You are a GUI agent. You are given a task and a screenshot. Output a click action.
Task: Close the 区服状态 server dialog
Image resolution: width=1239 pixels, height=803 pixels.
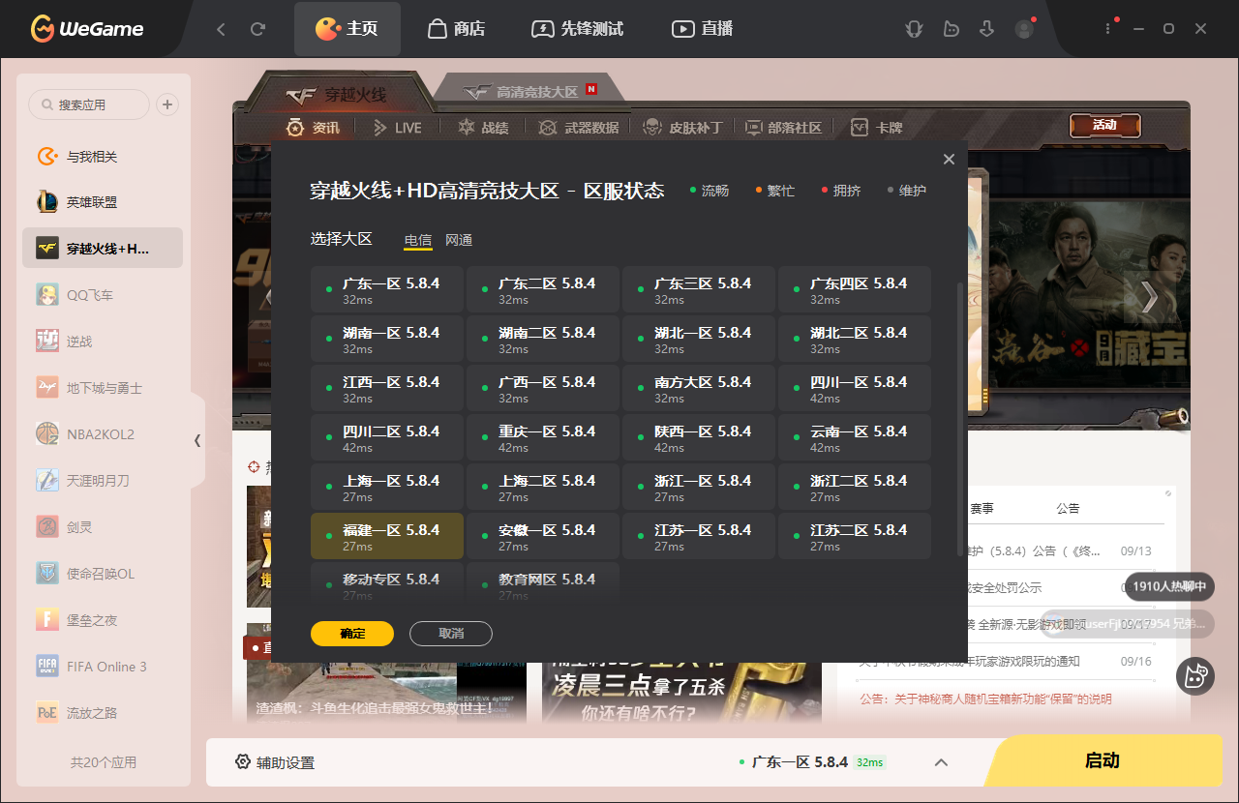tap(949, 160)
